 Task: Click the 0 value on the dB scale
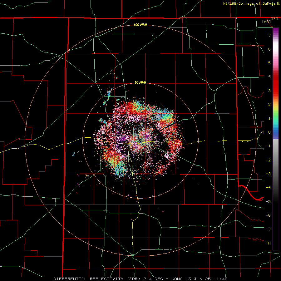[269, 132]
